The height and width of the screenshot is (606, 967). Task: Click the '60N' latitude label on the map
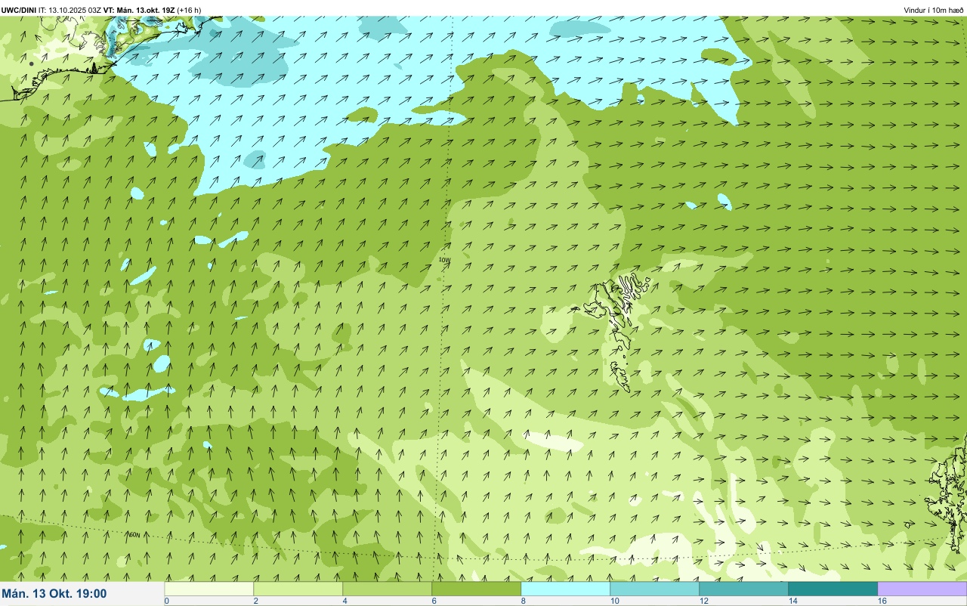pos(134,535)
